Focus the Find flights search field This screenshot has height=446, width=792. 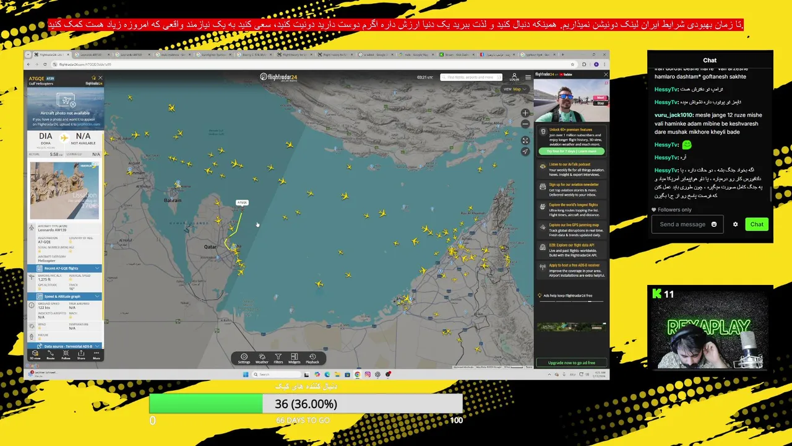(470, 77)
